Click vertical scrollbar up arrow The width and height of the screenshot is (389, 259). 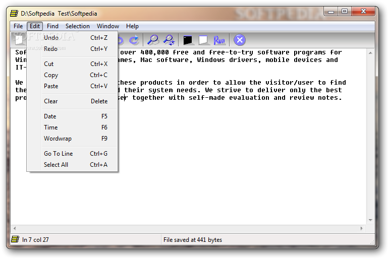(370, 53)
